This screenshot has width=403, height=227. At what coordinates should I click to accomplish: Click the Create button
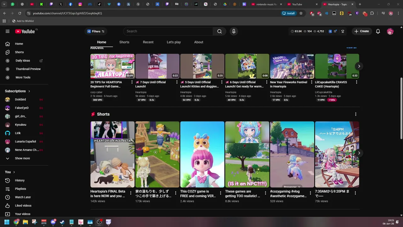361,31
